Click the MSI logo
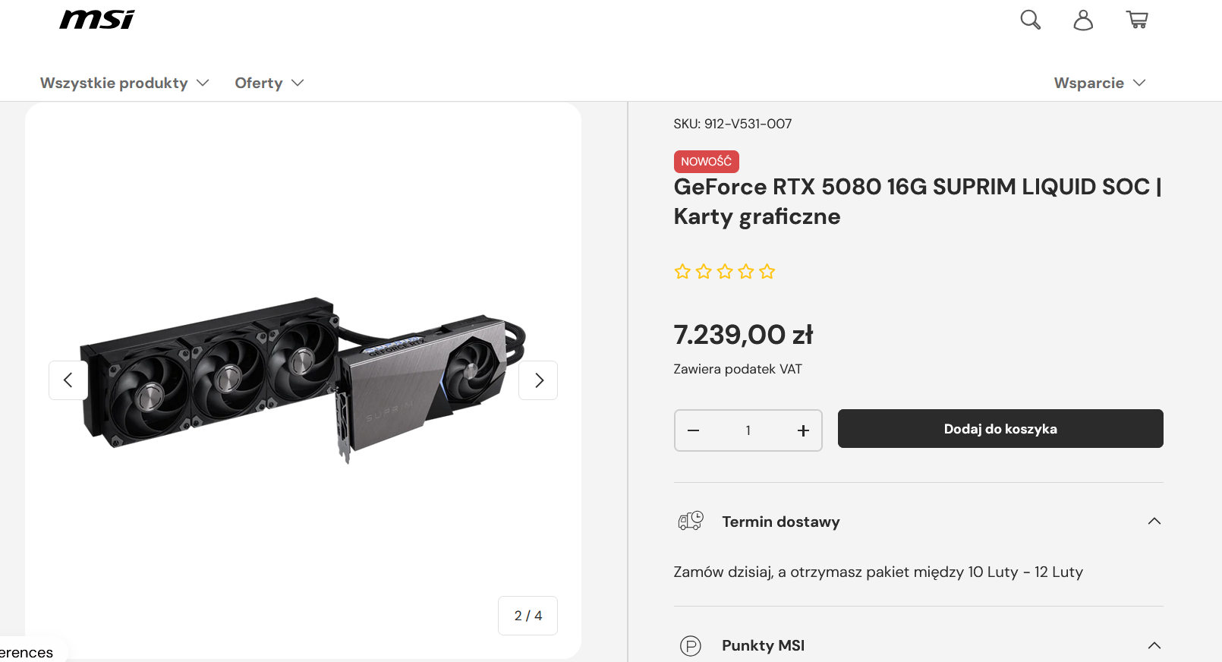1222x662 pixels. (x=97, y=20)
